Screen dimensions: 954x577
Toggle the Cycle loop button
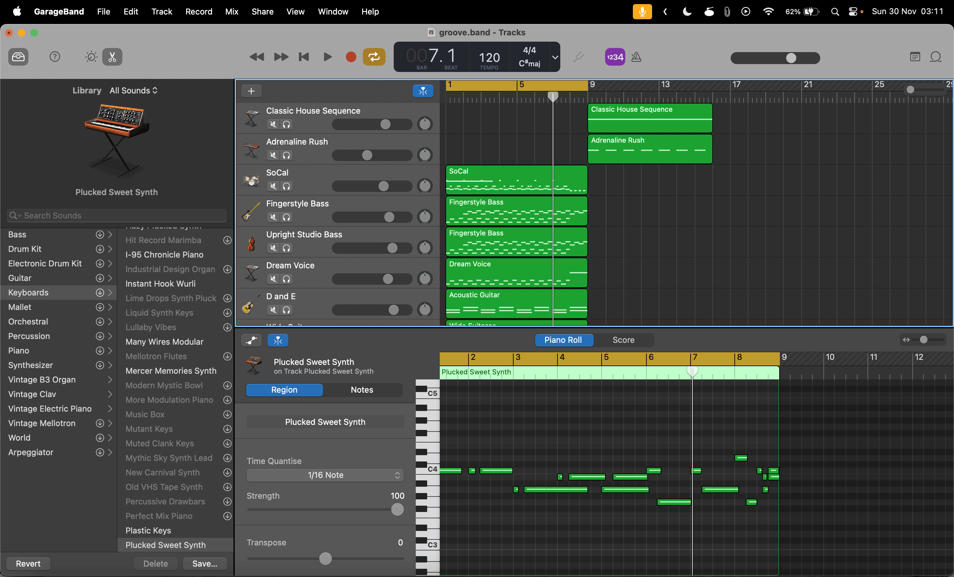point(374,57)
